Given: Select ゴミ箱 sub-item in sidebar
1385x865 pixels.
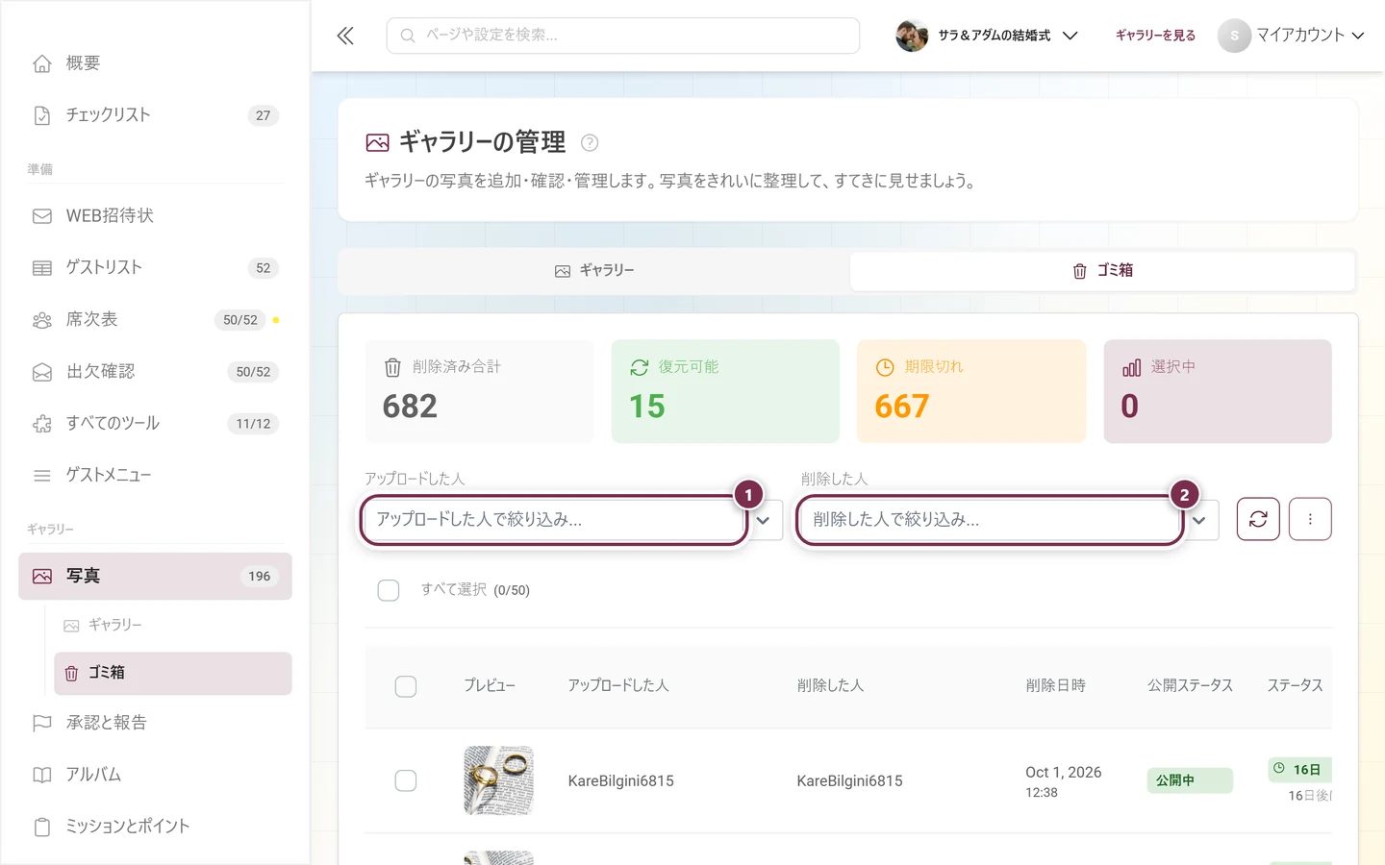Looking at the screenshot, I should pyautogui.click(x=173, y=674).
